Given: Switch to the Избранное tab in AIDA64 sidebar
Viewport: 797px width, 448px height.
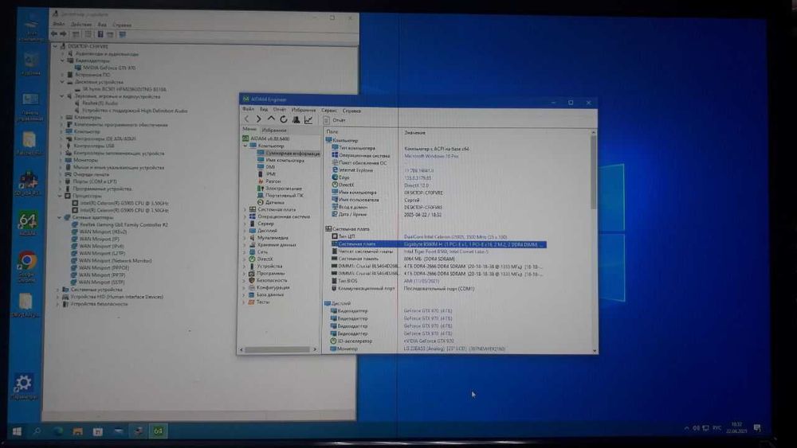Looking at the screenshot, I should 274,131.
